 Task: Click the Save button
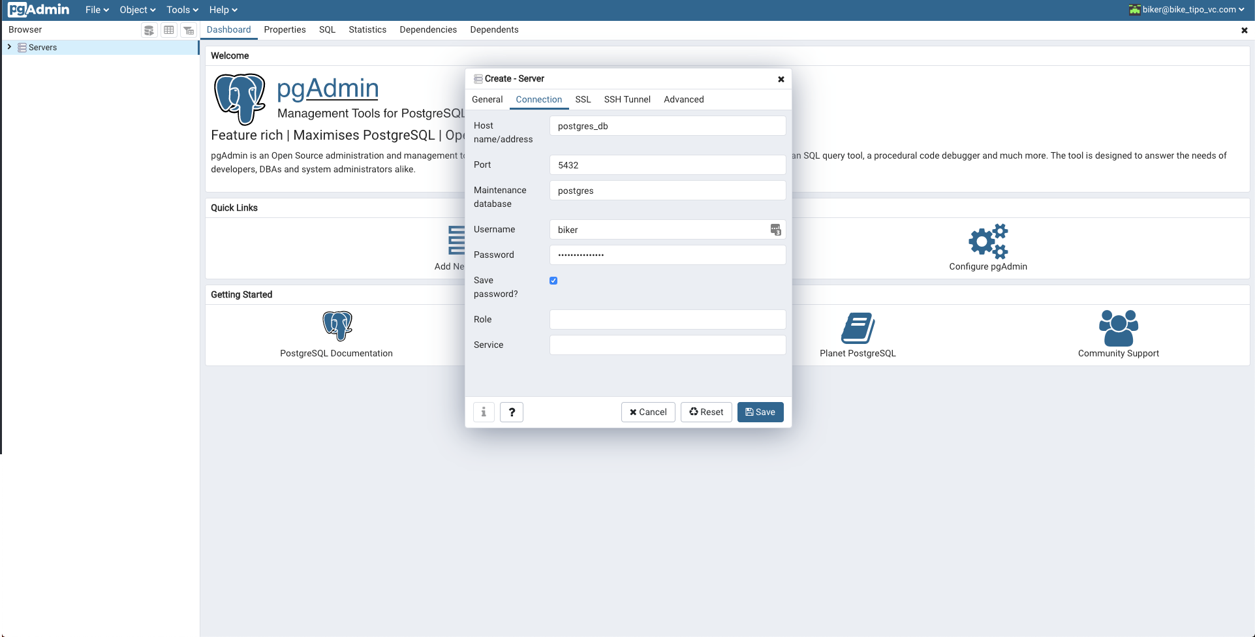pyautogui.click(x=760, y=412)
